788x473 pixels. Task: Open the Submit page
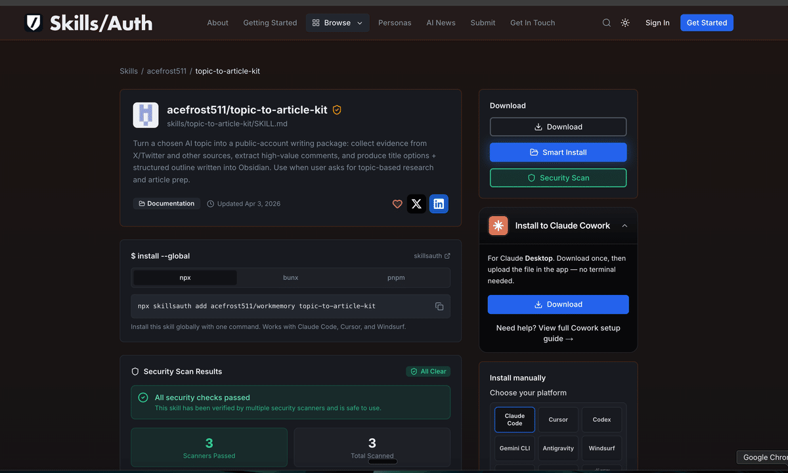pyautogui.click(x=483, y=23)
